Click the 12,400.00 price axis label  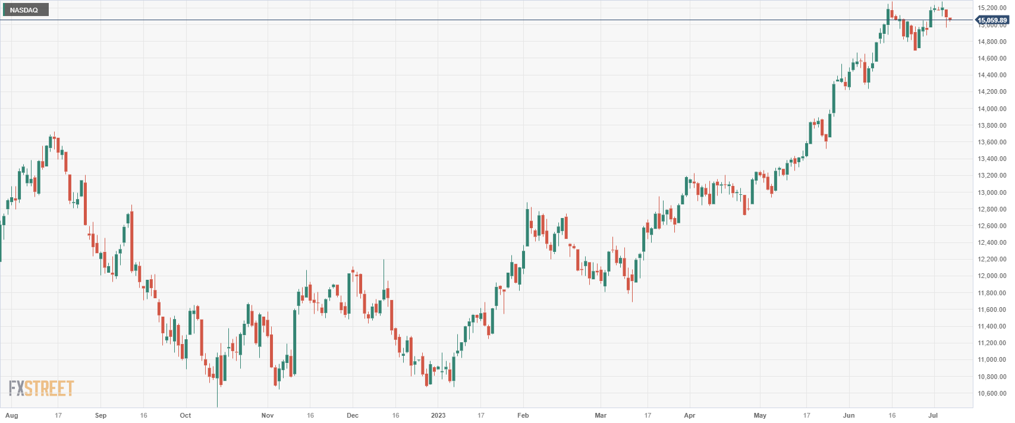point(992,242)
